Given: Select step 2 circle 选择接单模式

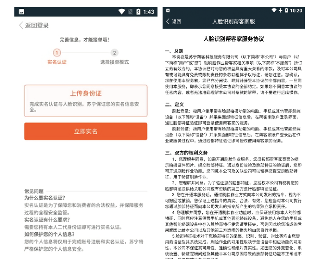Looking at the screenshot, I should (114, 53).
